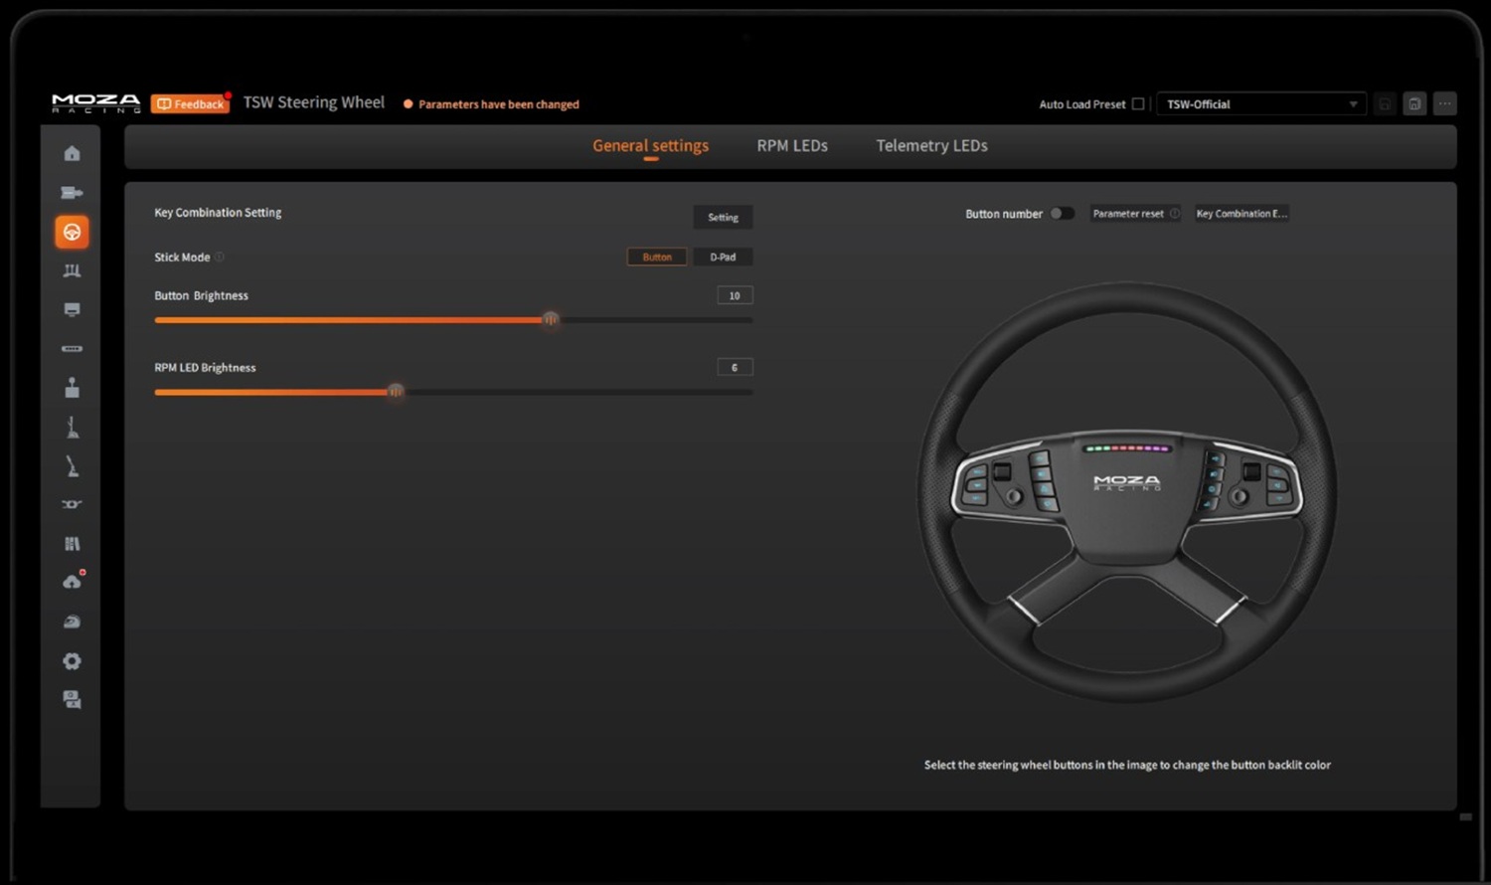Viewport: 1491px width, 885px height.
Task: Click the Parameter reset info icon
Action: [1175, 214]
